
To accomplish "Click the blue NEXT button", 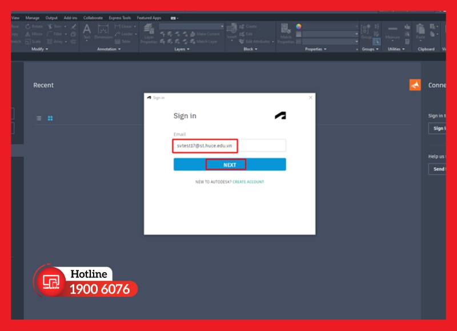I will tap(230, 164).
